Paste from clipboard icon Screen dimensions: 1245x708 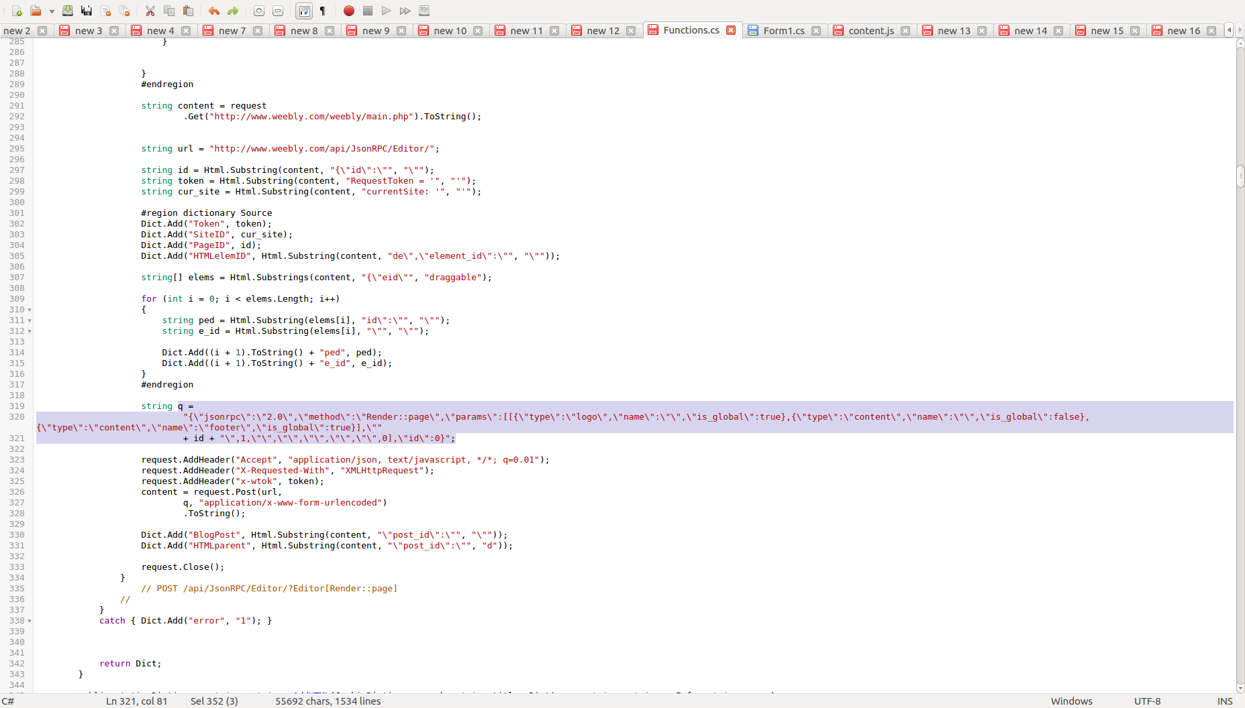pos(188,11)
